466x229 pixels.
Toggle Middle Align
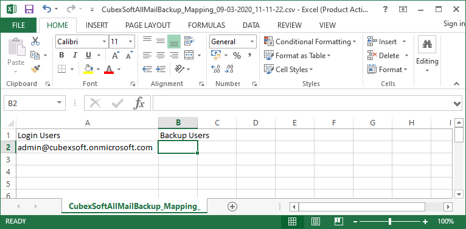[161, 41]
